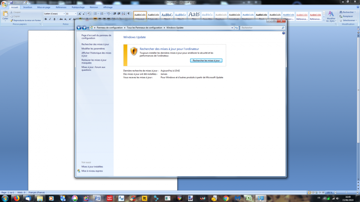Switch to the Révision ribbon tab
This screenshot has width=360, height=202.
pyautogui.click(x=94, y=7)
